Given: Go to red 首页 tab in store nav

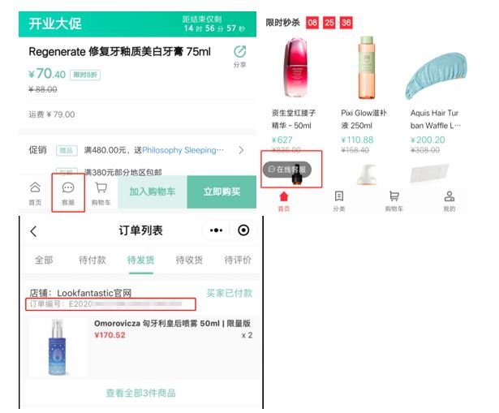Looking at the screenshot, I should tap(284, 201).
